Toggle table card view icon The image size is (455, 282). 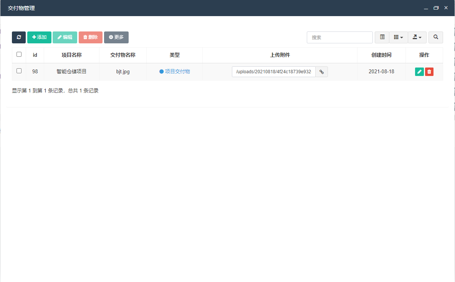382,37
